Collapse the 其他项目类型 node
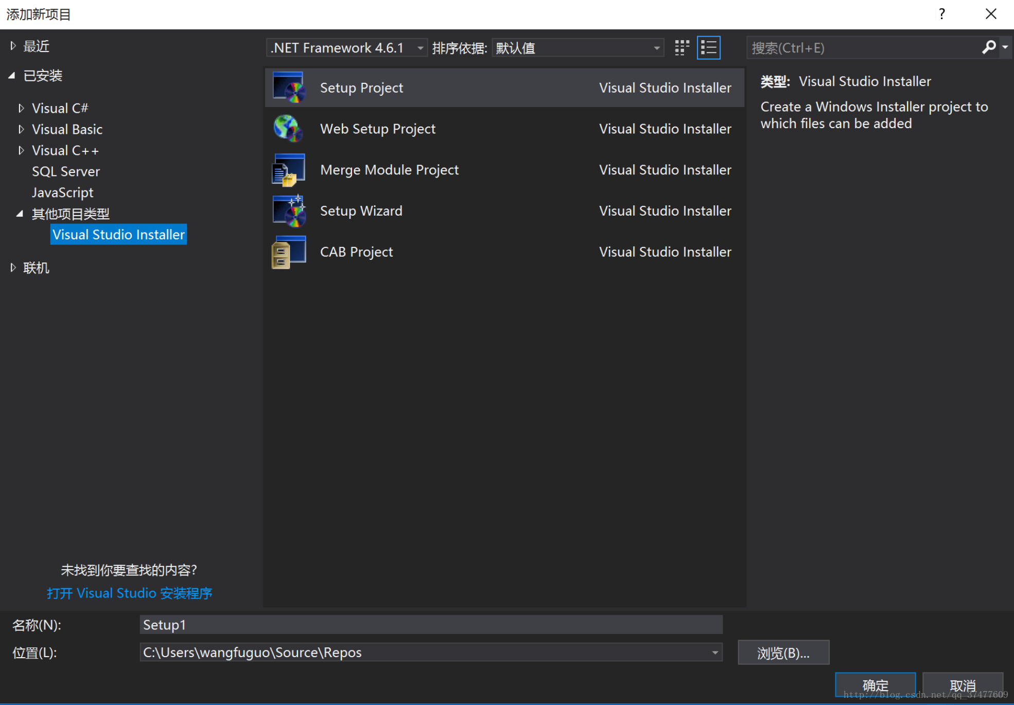This screenshot has height=705, width=1014. pyautogui.click(x=20, y=214)
